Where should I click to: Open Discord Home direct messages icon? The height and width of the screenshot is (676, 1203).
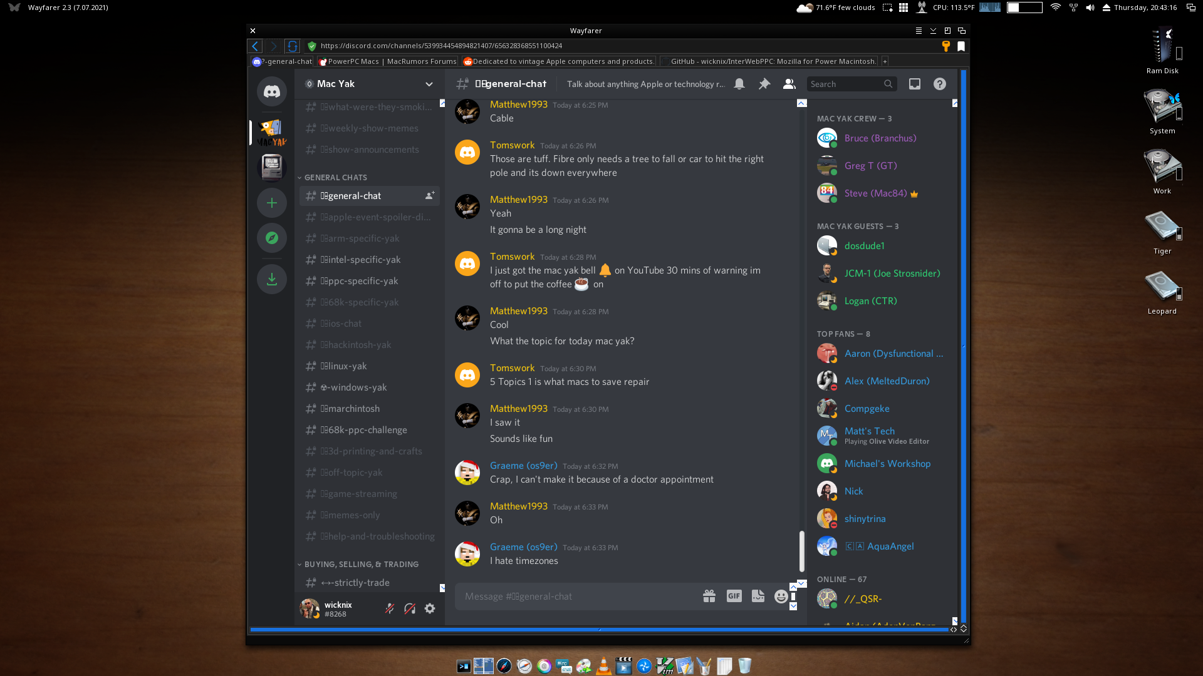[x=271, y=92]
